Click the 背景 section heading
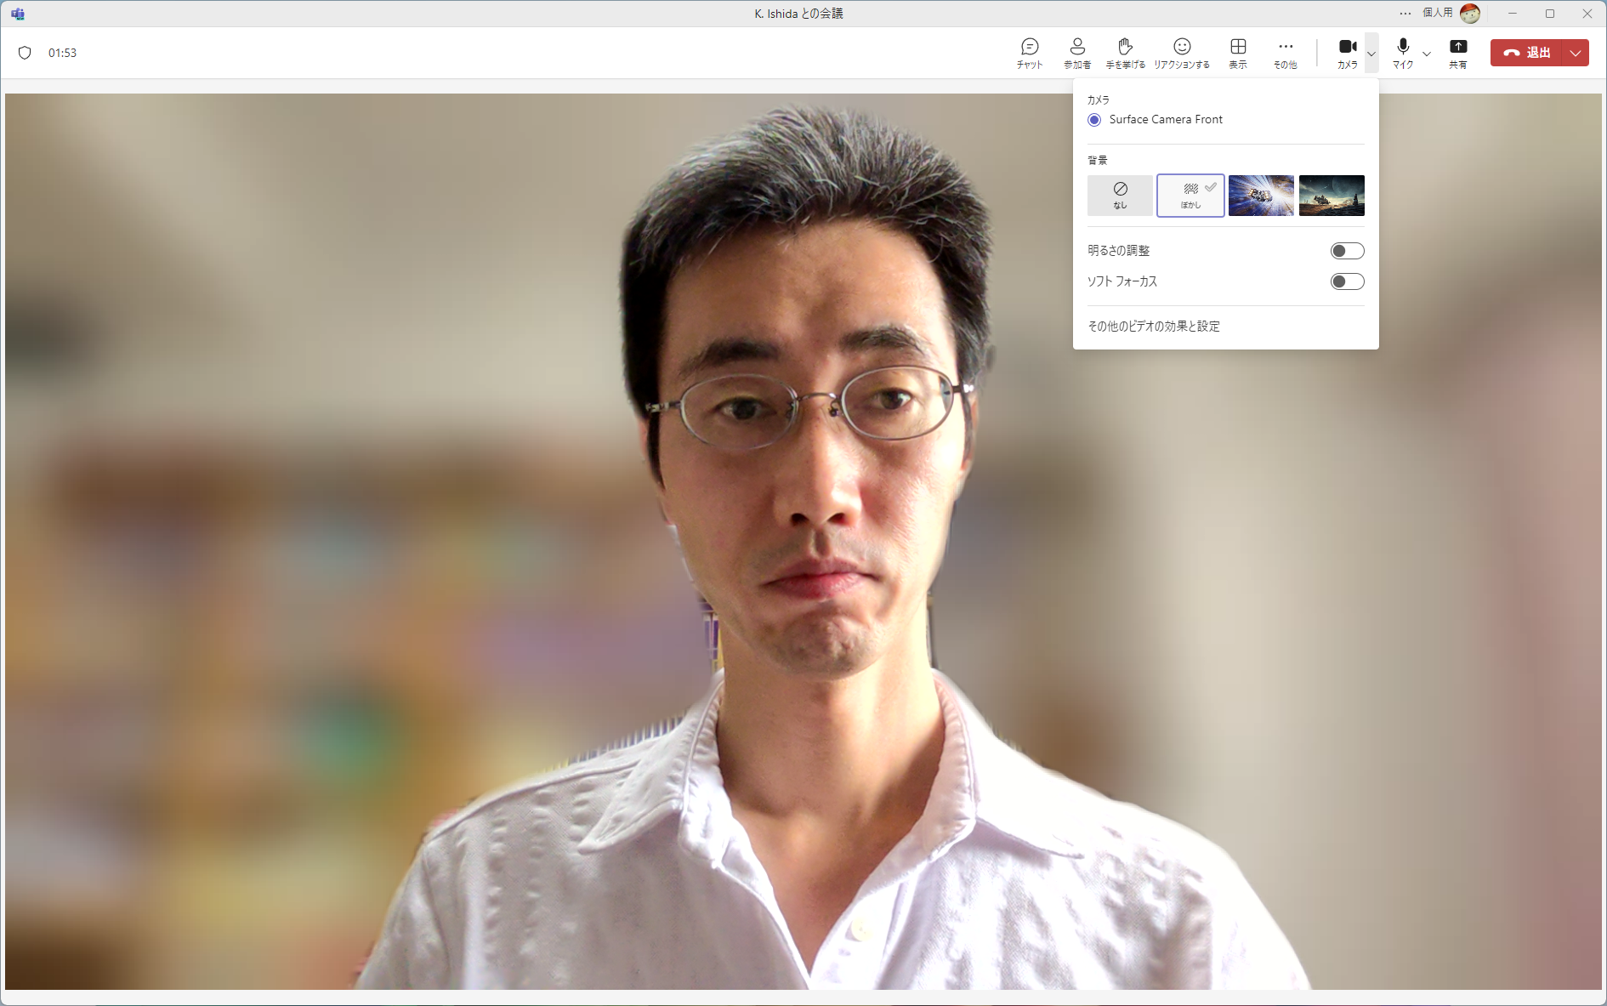This screenshot has height=1006, width=1607. click(x=1098, y=160)
